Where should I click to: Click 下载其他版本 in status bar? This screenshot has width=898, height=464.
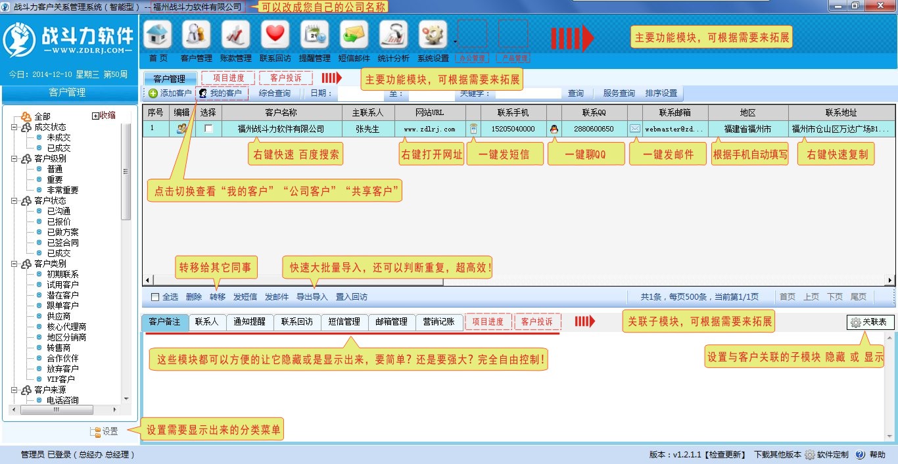pos(777,455)
